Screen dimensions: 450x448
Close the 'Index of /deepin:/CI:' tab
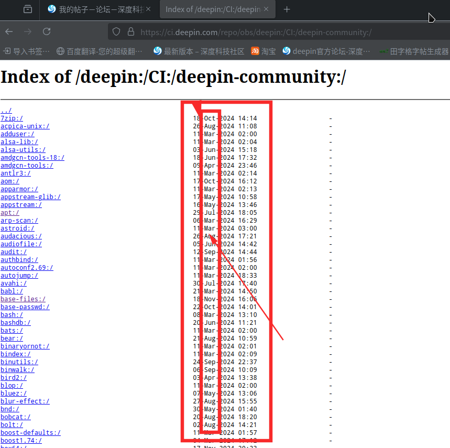[266, 9]
